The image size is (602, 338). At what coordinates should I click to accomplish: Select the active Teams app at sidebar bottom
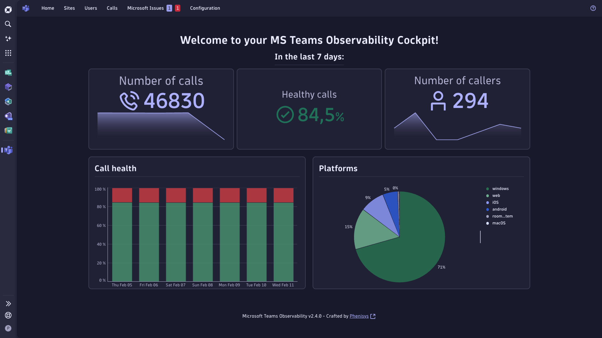point(8,150)
